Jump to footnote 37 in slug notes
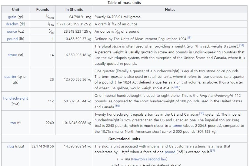250x166 pixels. pyautogui.click(x=212, y=151)
